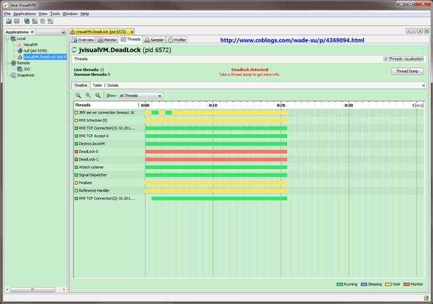Screen dimensions: 433x304
Task: Switch to the Monitor tab
Action: (x=107, y=40)
